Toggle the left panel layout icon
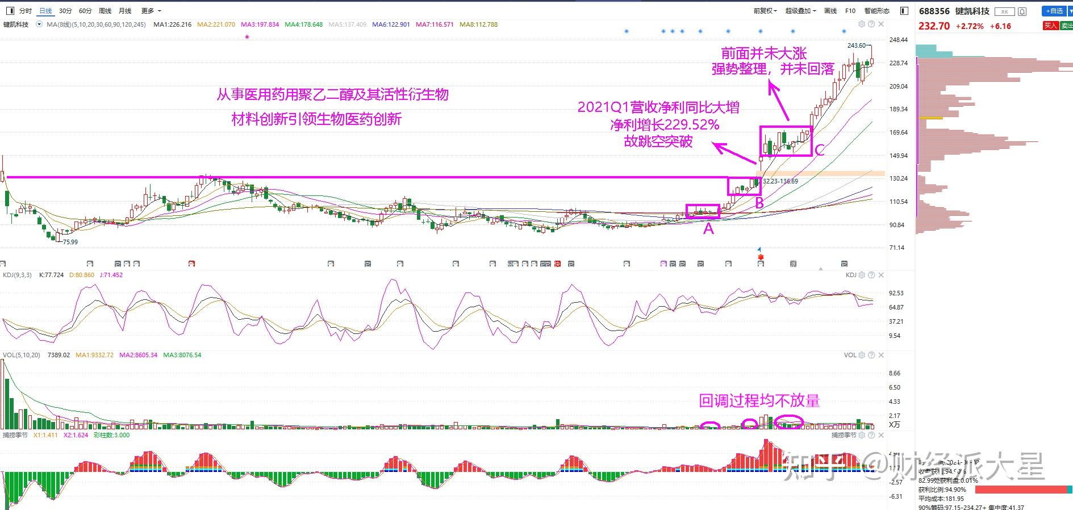Screen dimensions: 1073x510 point(9,11)
